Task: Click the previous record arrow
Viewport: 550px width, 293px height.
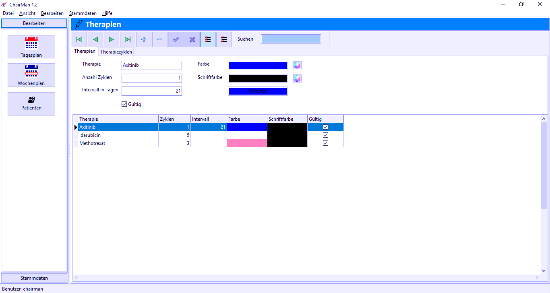Action: coord(95,39)
